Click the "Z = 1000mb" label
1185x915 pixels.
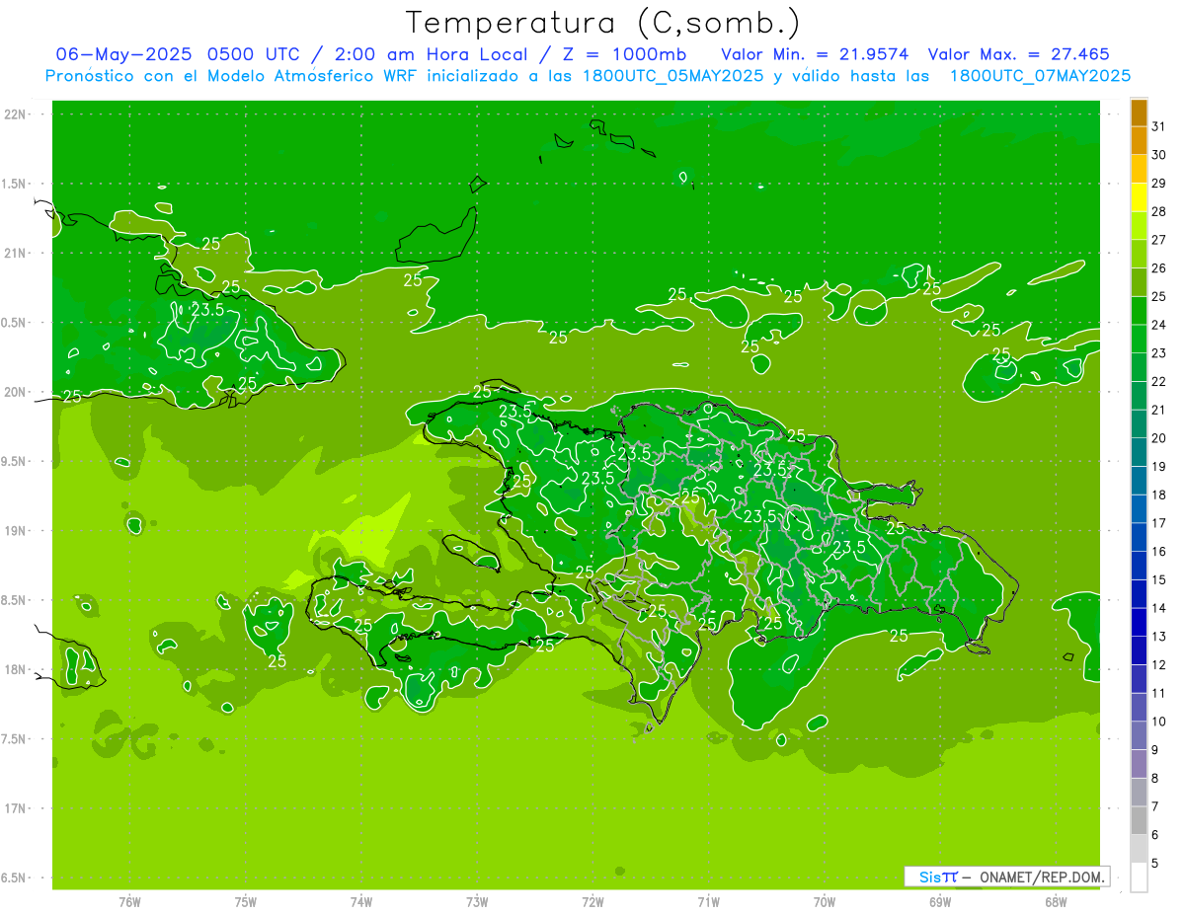click(x=624, y=54)
